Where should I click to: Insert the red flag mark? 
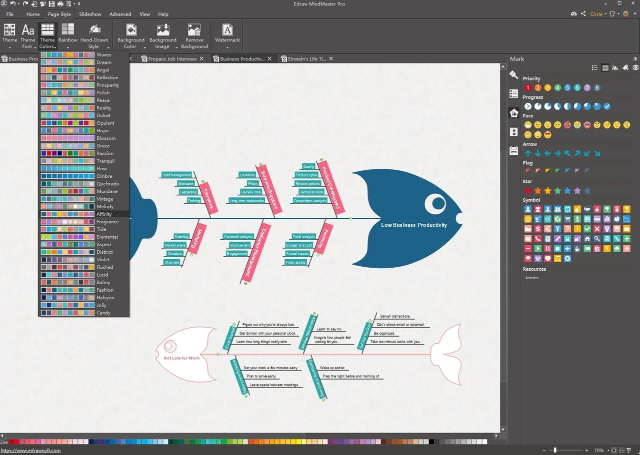(x=528, y=171)
